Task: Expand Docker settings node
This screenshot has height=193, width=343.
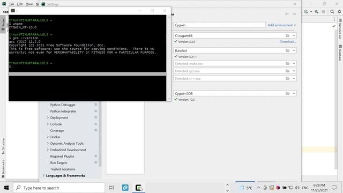Action: coord(48,137)
